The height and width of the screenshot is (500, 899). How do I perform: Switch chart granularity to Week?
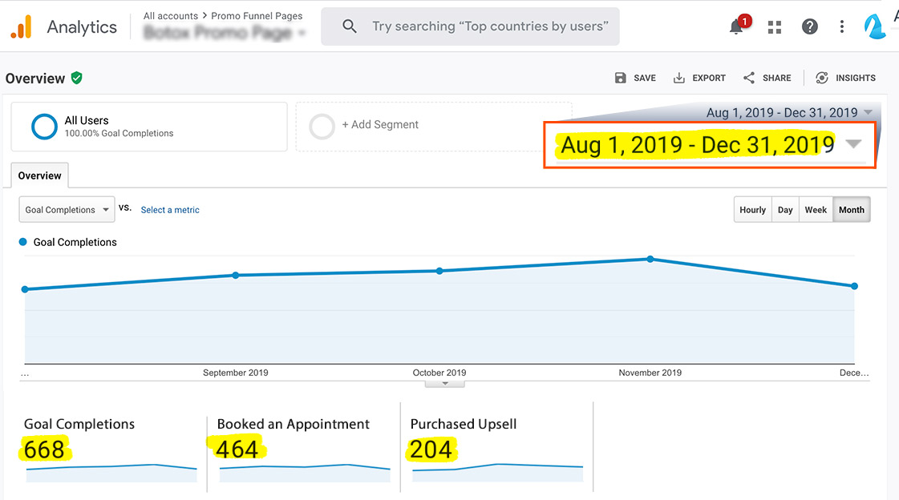point(816,210)
